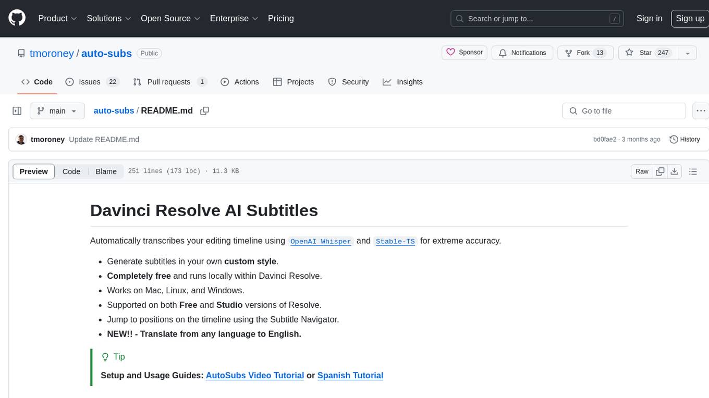709x398 pixels.
Task: Open the AutoSubs Video Tutorial link
Action: click(255, 375)
